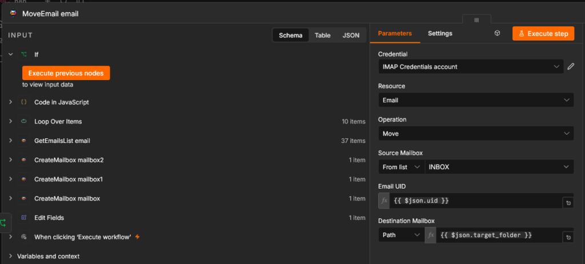Viewport: 585px width, 264px height.
Task: Open expression editor icon for Email UID
Action: click(568, 203)
